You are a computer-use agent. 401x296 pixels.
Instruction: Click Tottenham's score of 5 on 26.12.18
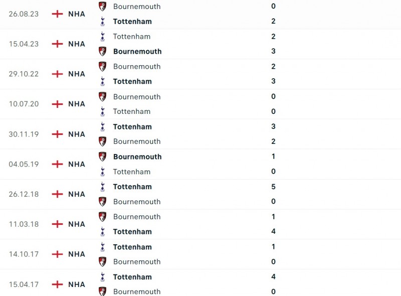tap(273, 187)
